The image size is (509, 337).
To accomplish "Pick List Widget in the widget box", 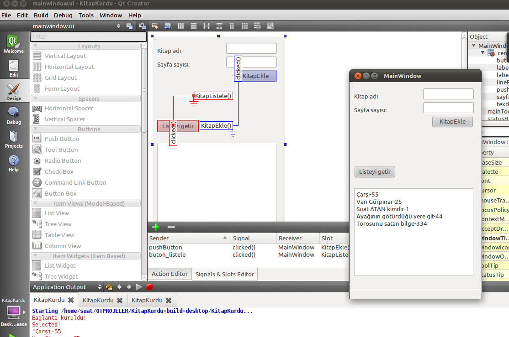I will coord(60,265).
